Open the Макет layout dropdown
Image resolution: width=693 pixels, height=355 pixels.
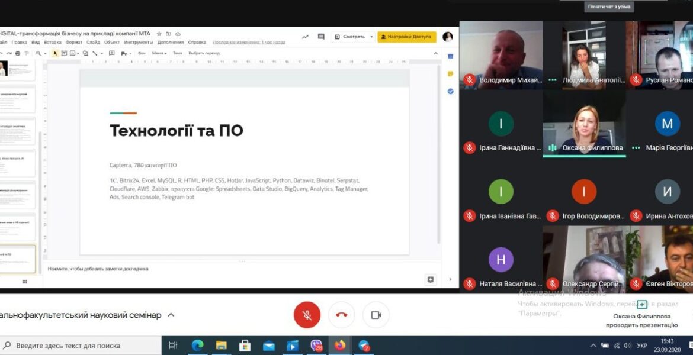click(159, 53)
